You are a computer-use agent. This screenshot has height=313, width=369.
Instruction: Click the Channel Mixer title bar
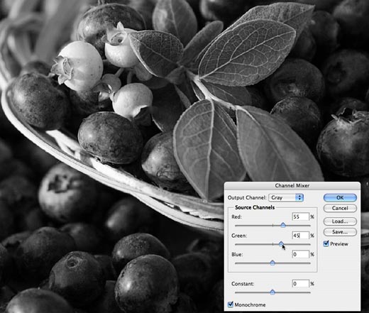pyautogui.click(x=292, y=186)
